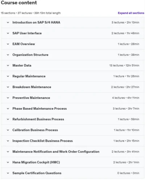Screen dimensions: 145x180
Task: Open the Organization Structure chevron
Action: (8, 55)
